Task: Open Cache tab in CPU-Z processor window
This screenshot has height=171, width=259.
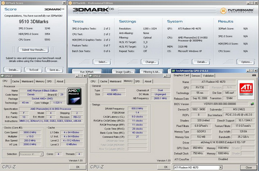Action: pos(15,81)
